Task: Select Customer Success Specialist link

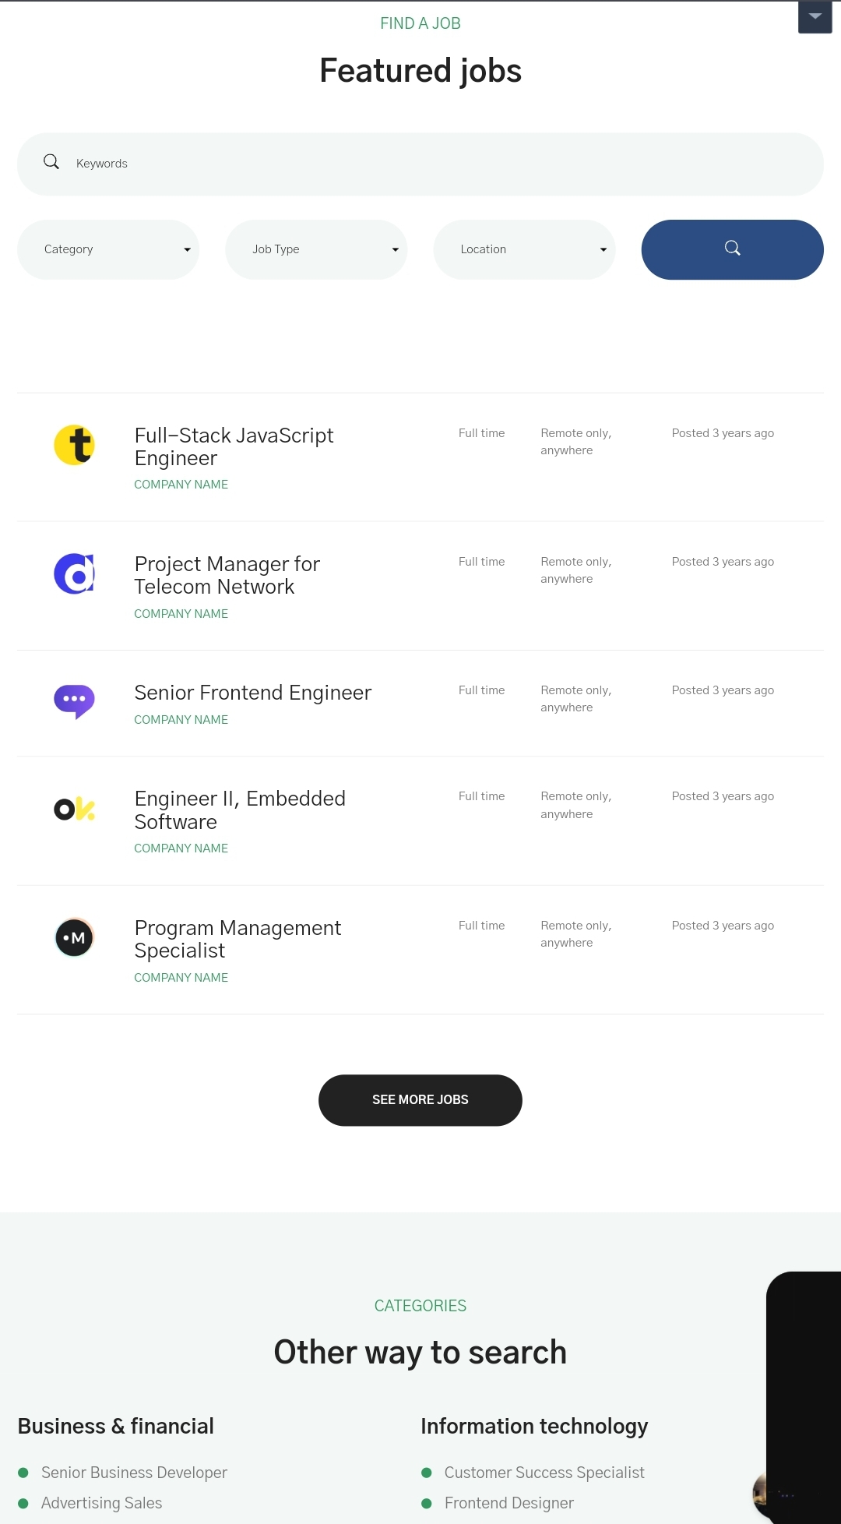Action: 544,1473
